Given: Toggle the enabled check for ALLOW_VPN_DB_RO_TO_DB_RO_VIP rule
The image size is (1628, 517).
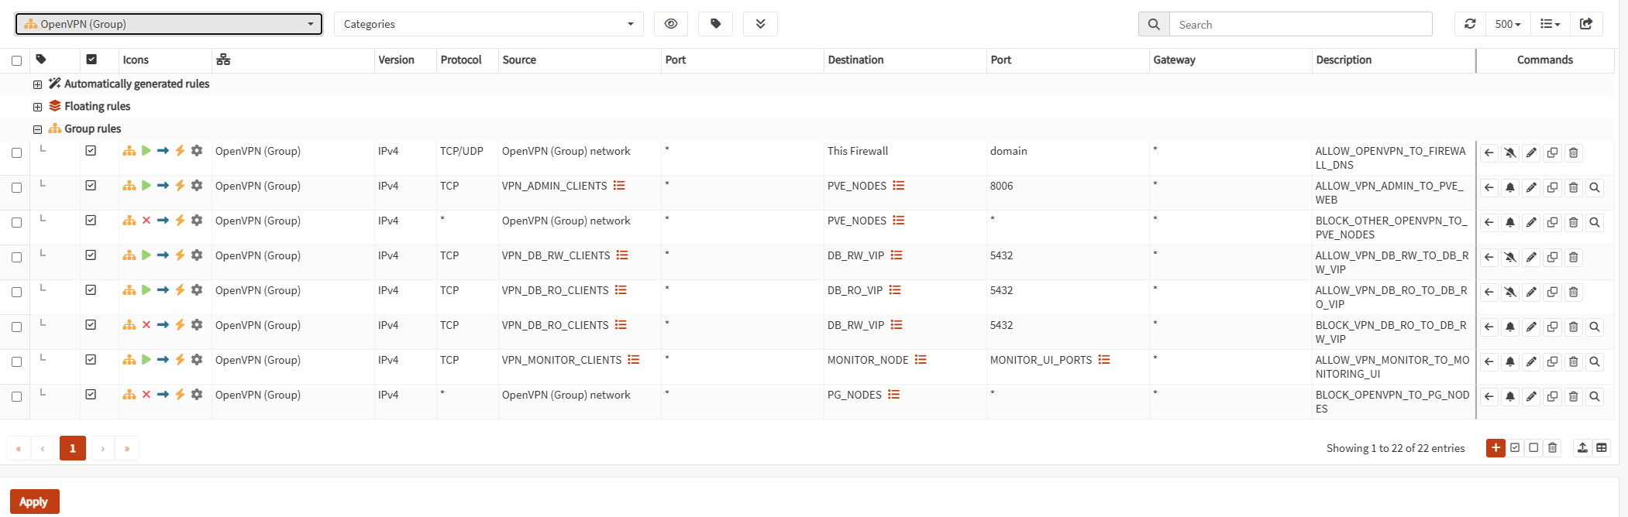Looking at the screenshot, I should click(91, 290).
